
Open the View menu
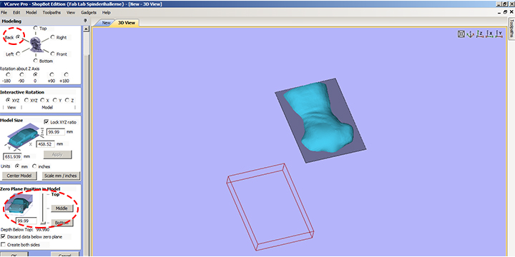tap(71, 12)
